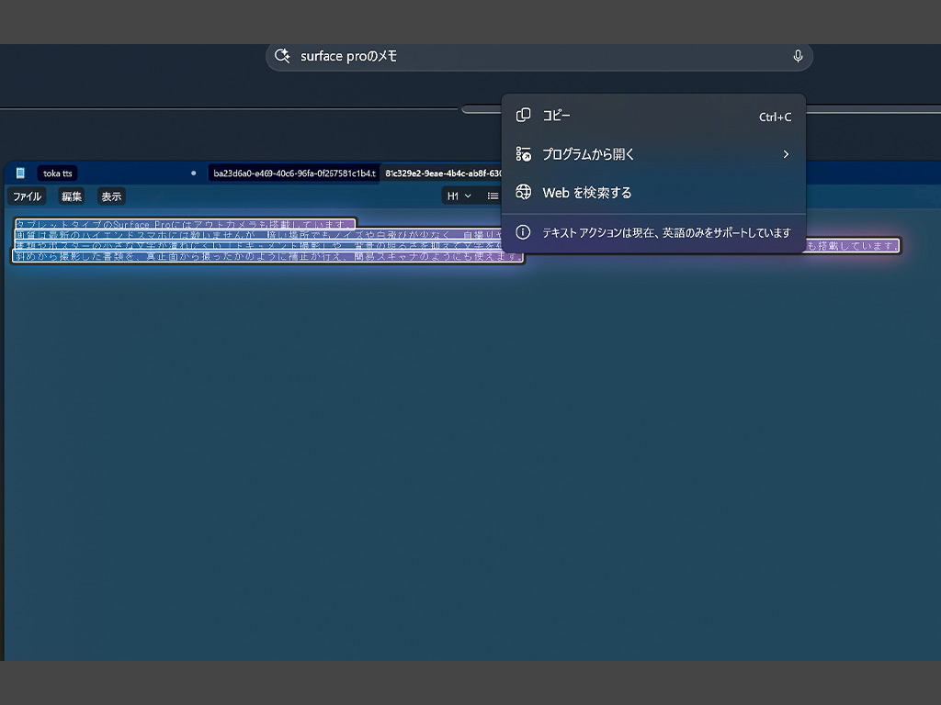This screenshot has width=941, height=705.
Task: Open the 編集 menu
Action: (72, 196)
